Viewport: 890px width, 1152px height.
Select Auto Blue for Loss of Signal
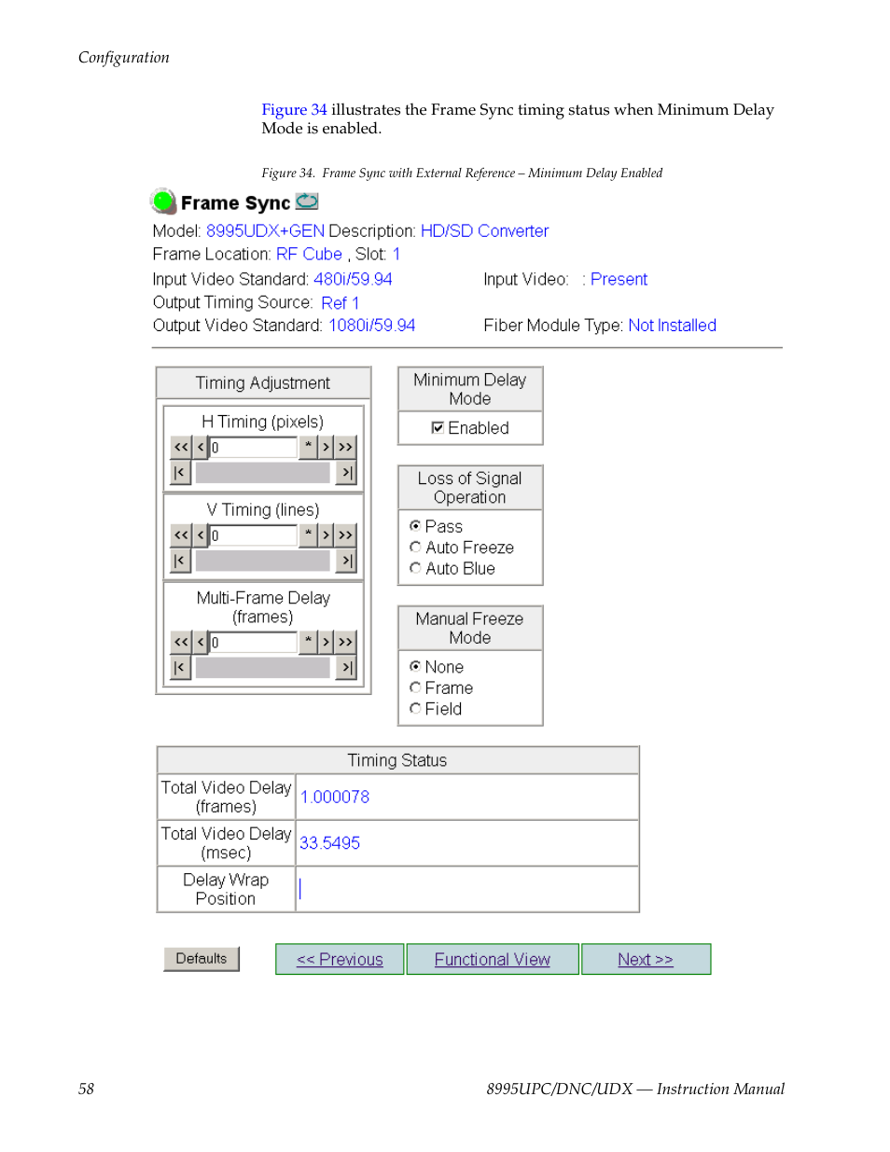click(415, 568)
